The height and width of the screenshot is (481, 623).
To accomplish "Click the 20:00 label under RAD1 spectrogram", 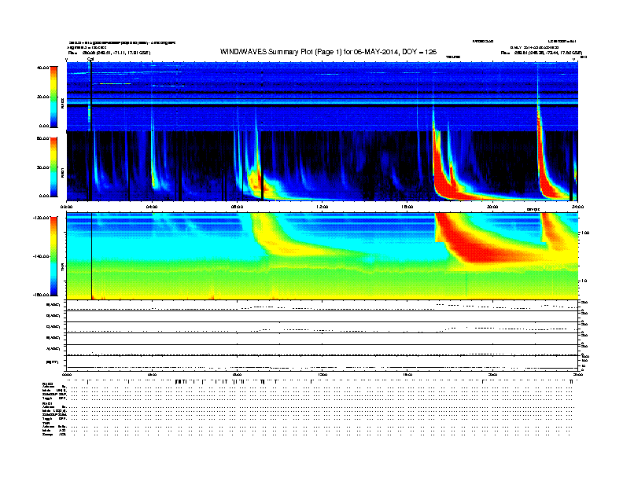I will (x=492, y=207).
